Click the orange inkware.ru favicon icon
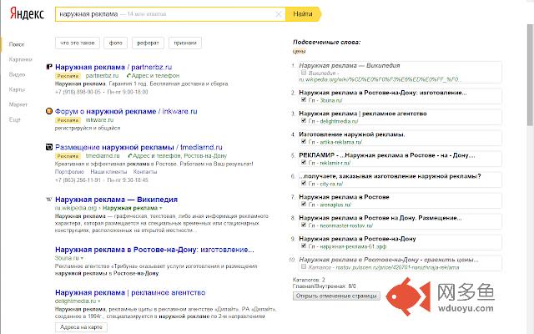The image size is (534, 334). pyautogui.click(x=49, y=111)
